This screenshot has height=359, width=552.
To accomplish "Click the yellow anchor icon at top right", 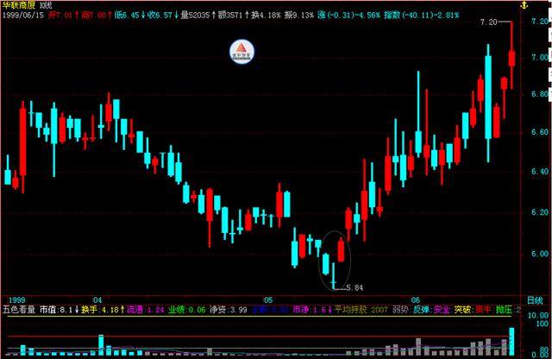I will (524, 5).
